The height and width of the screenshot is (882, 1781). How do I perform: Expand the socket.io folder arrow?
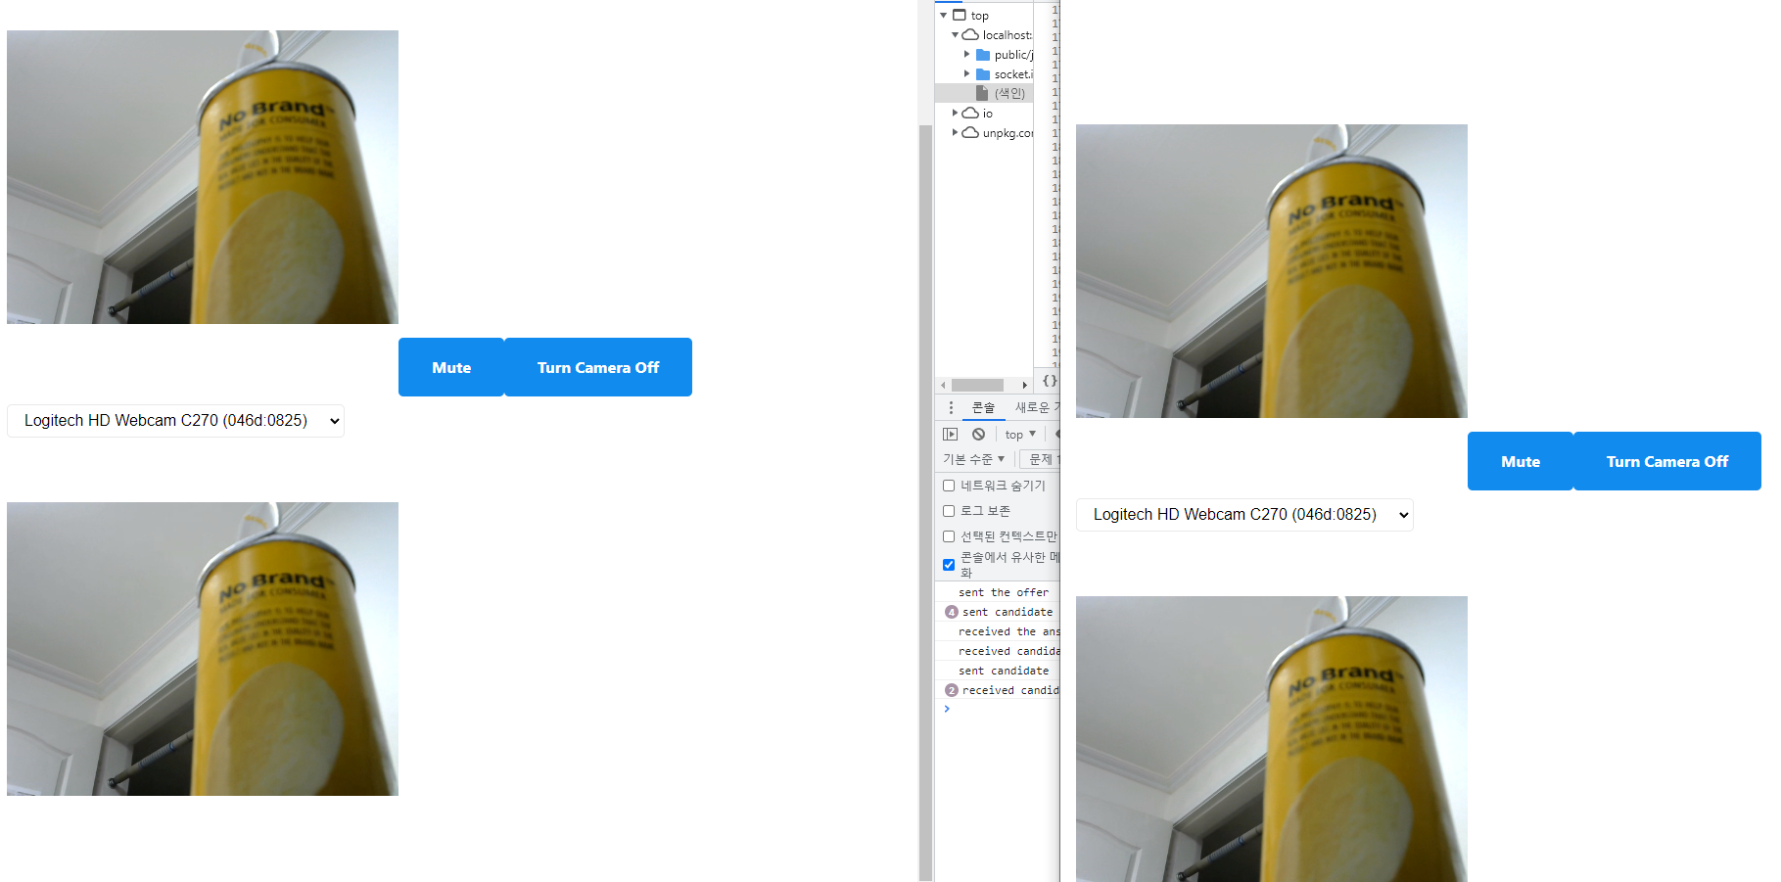[966, 74]
